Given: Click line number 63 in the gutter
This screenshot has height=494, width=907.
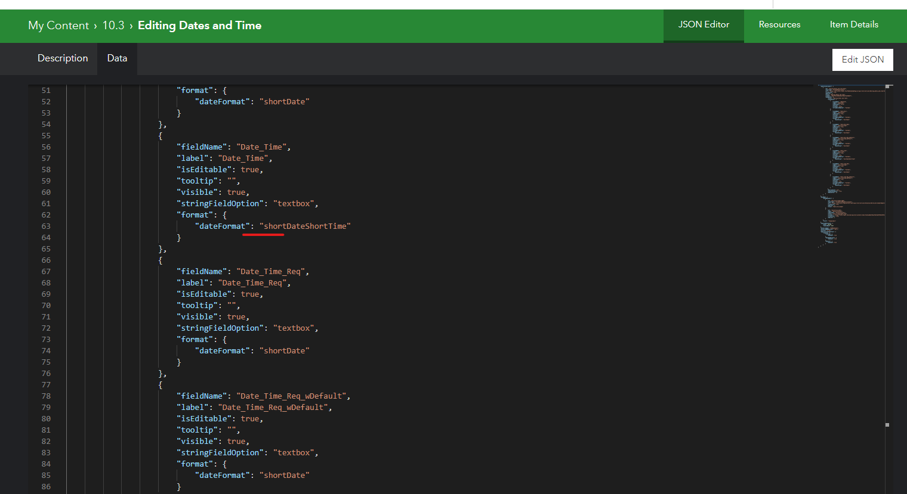Looking at the screenshot, I should (46, 226).
